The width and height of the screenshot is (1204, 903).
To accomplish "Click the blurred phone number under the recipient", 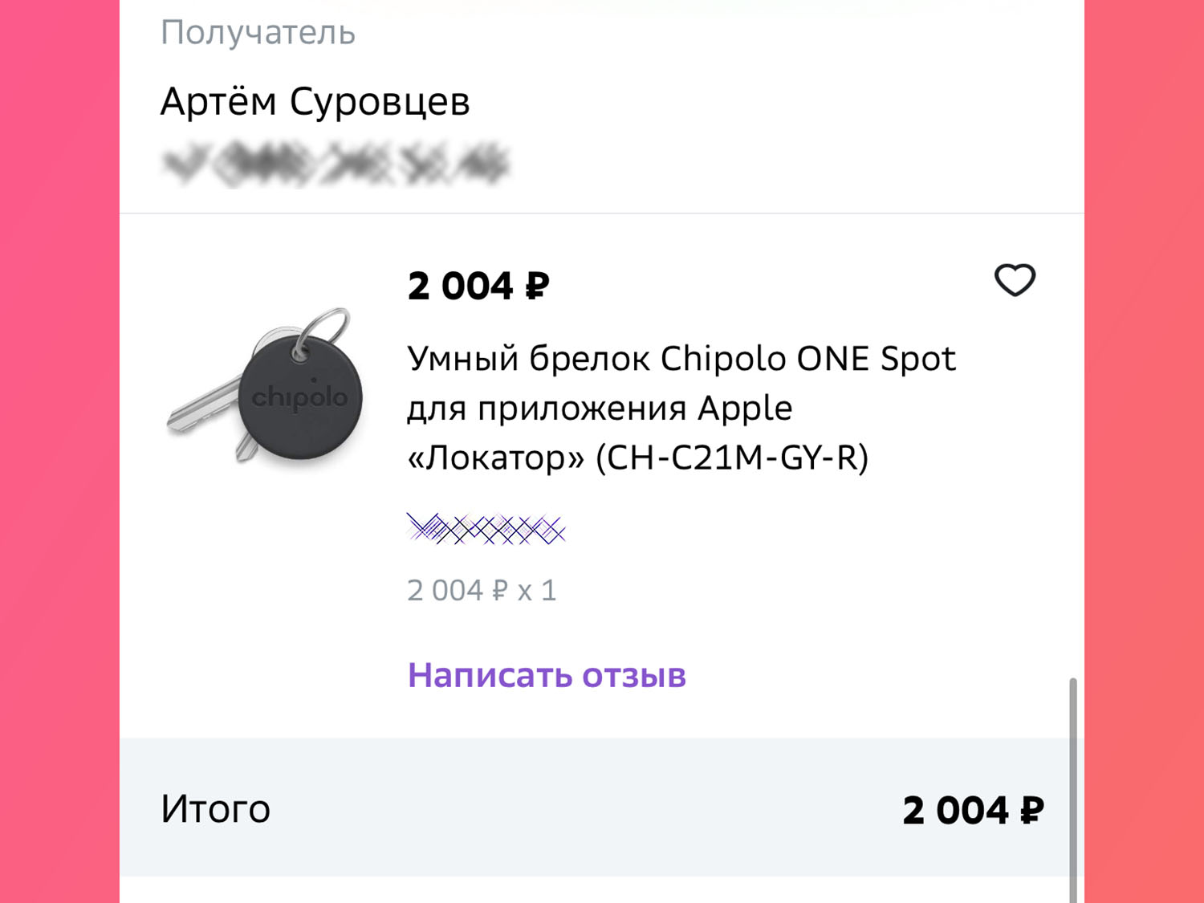I will coord(336,163).
